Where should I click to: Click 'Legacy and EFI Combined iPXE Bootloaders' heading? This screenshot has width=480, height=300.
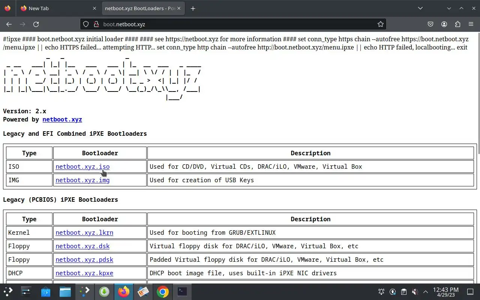(x=75, y=133)
